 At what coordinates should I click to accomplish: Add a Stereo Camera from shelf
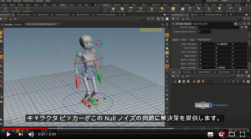[231, 9]
